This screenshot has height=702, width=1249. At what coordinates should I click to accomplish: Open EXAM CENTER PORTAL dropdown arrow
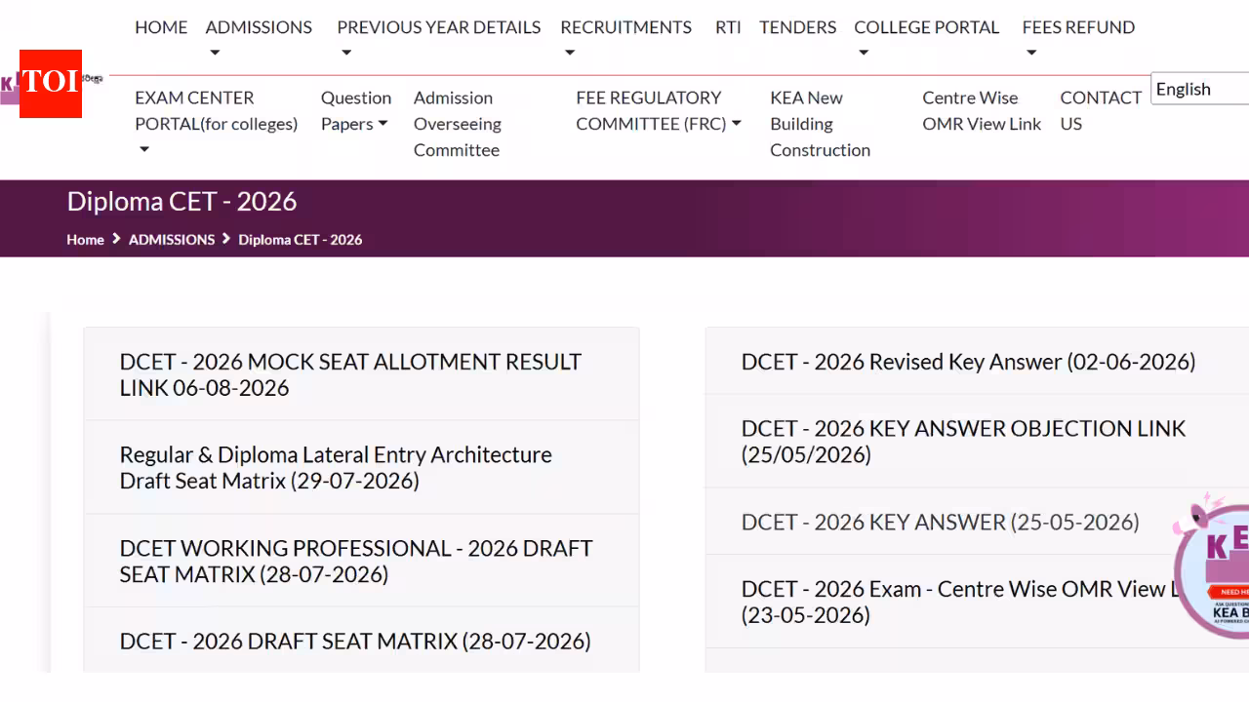pos(144,150)
